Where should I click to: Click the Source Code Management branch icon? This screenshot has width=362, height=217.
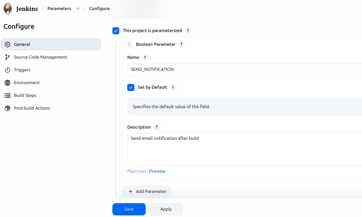tap(8, 57)
